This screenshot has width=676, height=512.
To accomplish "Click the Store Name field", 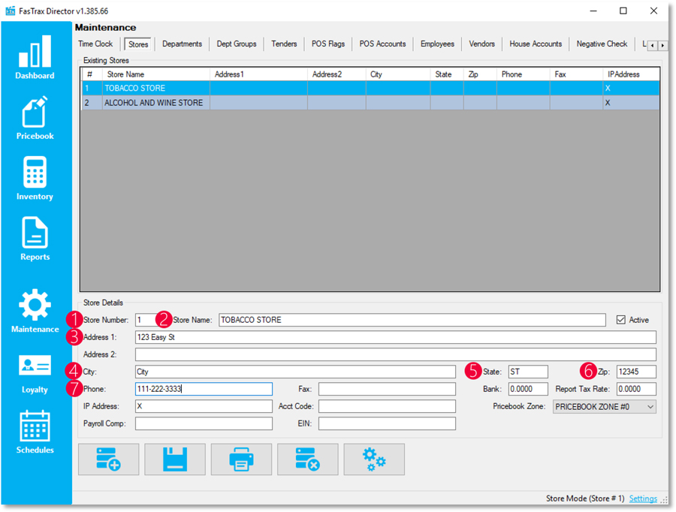I will pos(412,320).
